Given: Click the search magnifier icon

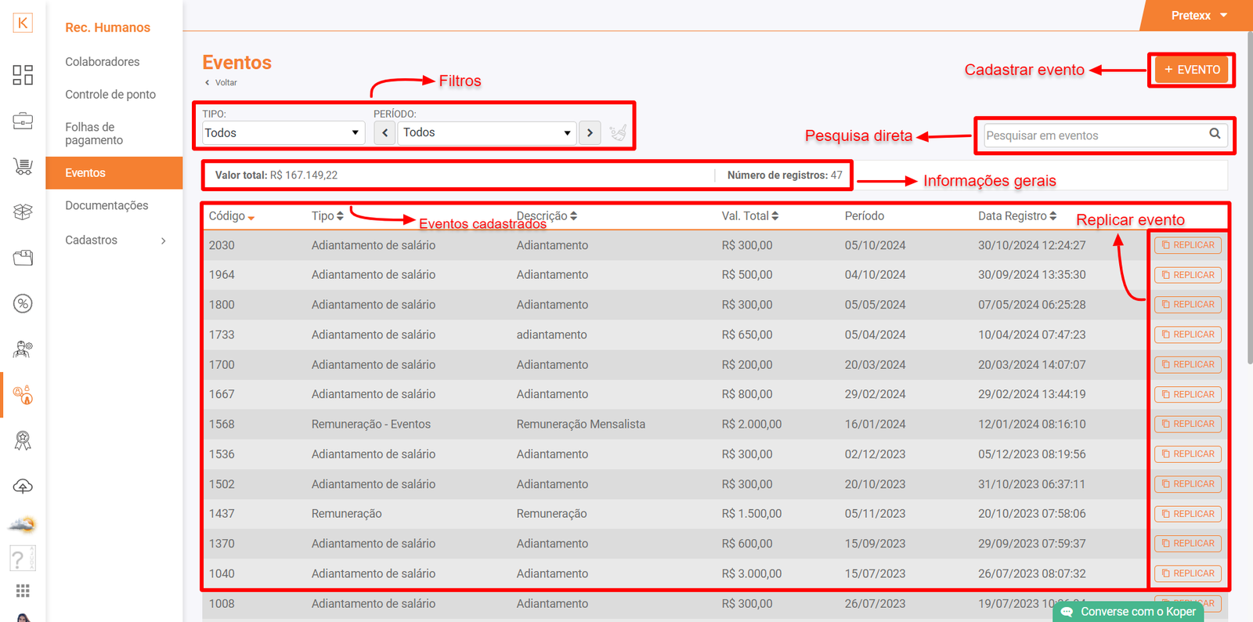Looking at the screenshot, I should [1215, 134].
